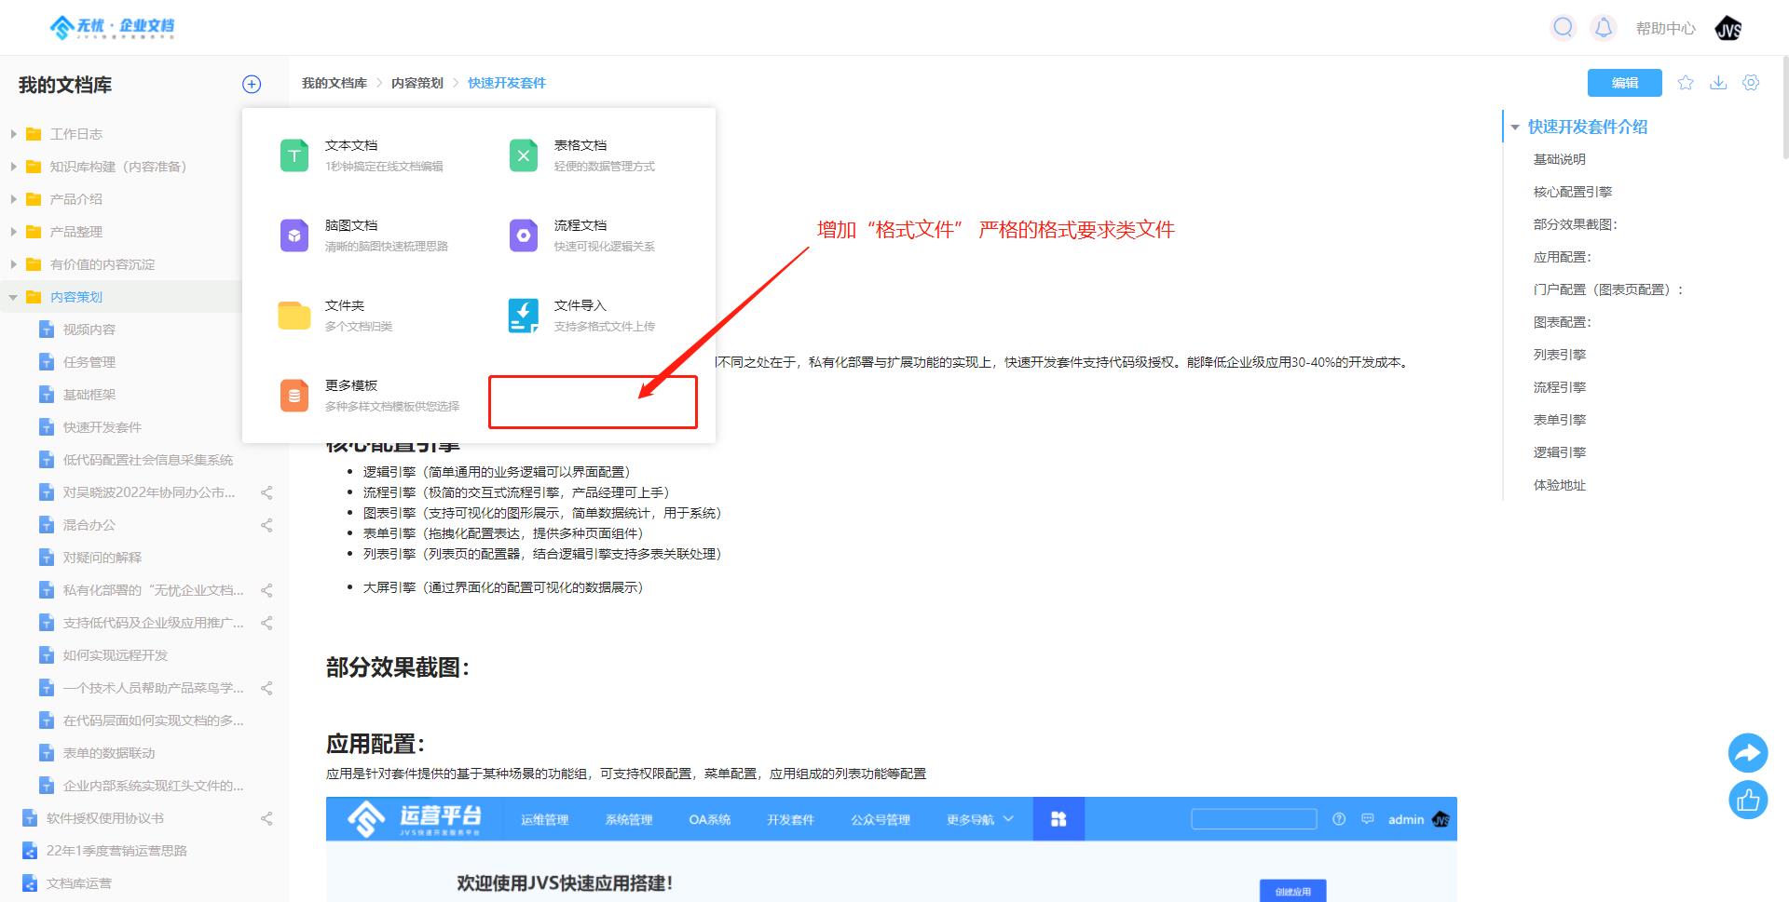The image size is (1789, 902).
Task: Click the thumbs-up like floating button
Action: [x=1748, y=799]
